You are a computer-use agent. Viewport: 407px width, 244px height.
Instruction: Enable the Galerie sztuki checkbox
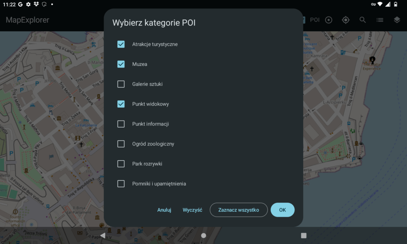121,84
